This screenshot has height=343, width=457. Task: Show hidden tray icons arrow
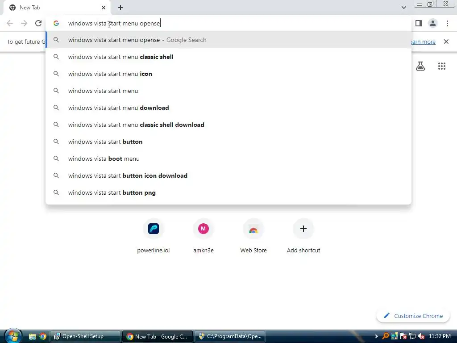point(376,336)
